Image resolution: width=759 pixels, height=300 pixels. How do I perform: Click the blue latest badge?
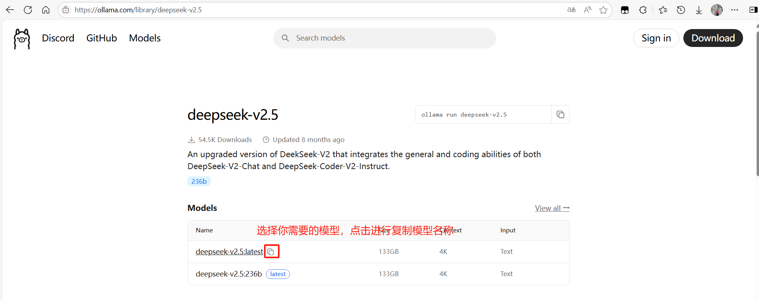click(x=278, y=274)
